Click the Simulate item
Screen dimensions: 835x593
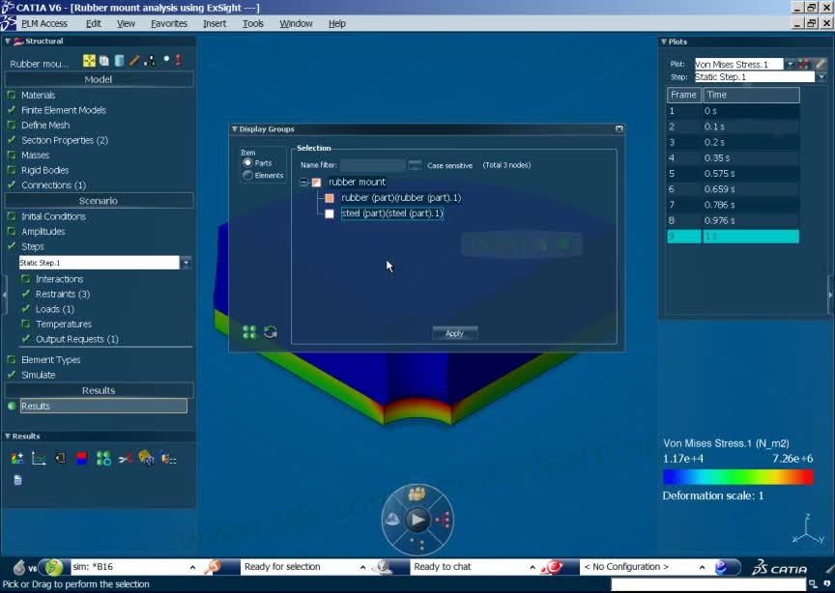pos(38,375)
